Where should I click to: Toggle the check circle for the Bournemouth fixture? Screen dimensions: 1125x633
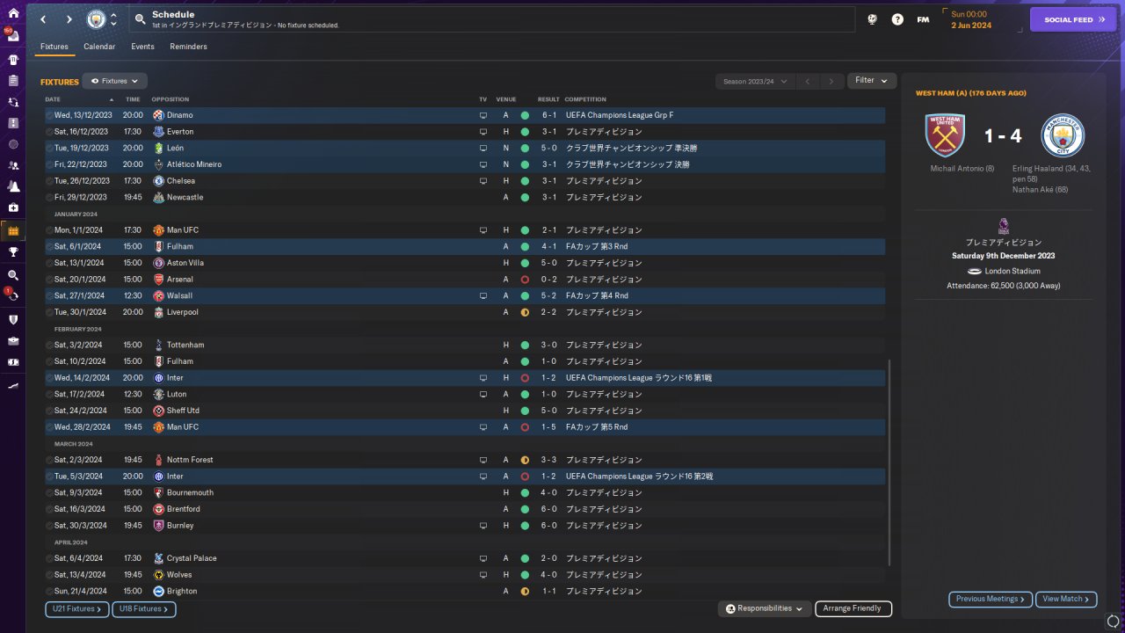(49, 492)
